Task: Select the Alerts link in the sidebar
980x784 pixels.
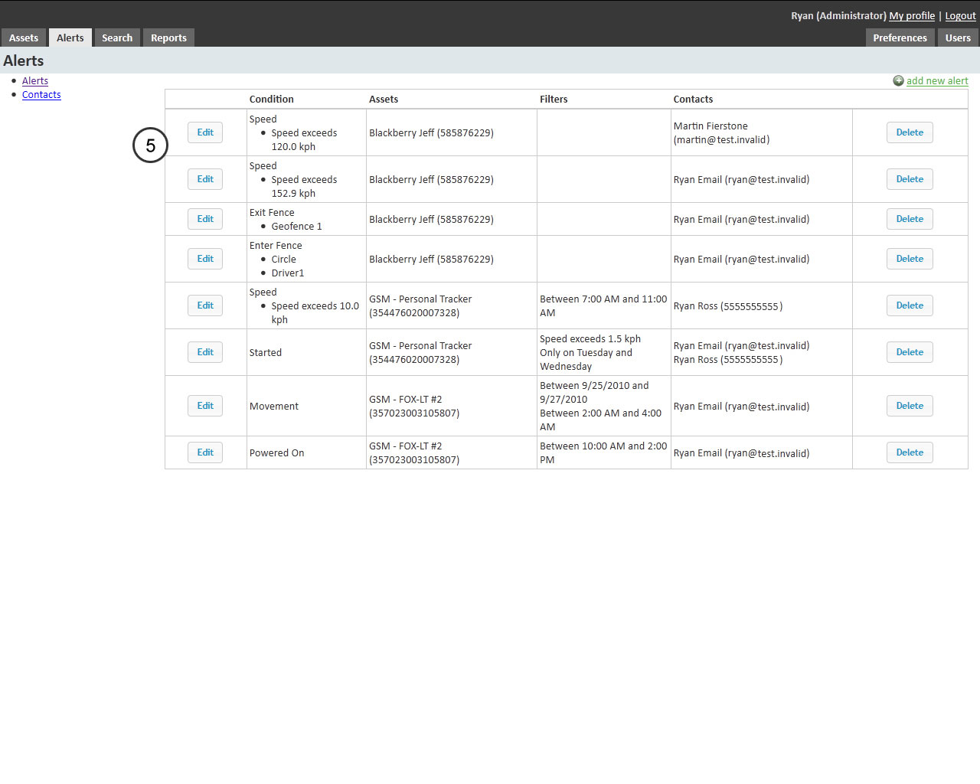Action: click(35, 80)
